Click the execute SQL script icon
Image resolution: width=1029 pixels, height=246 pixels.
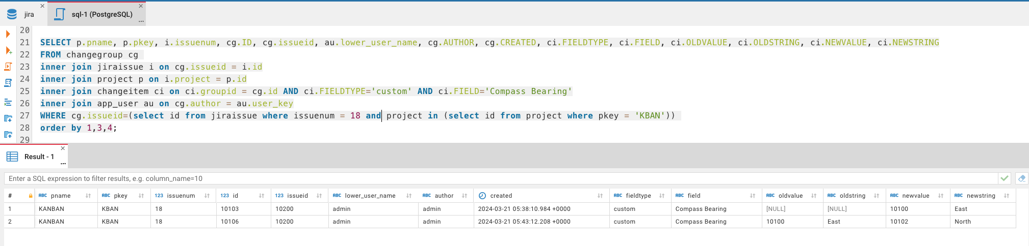pyautogui.click(x=8, y=67)
